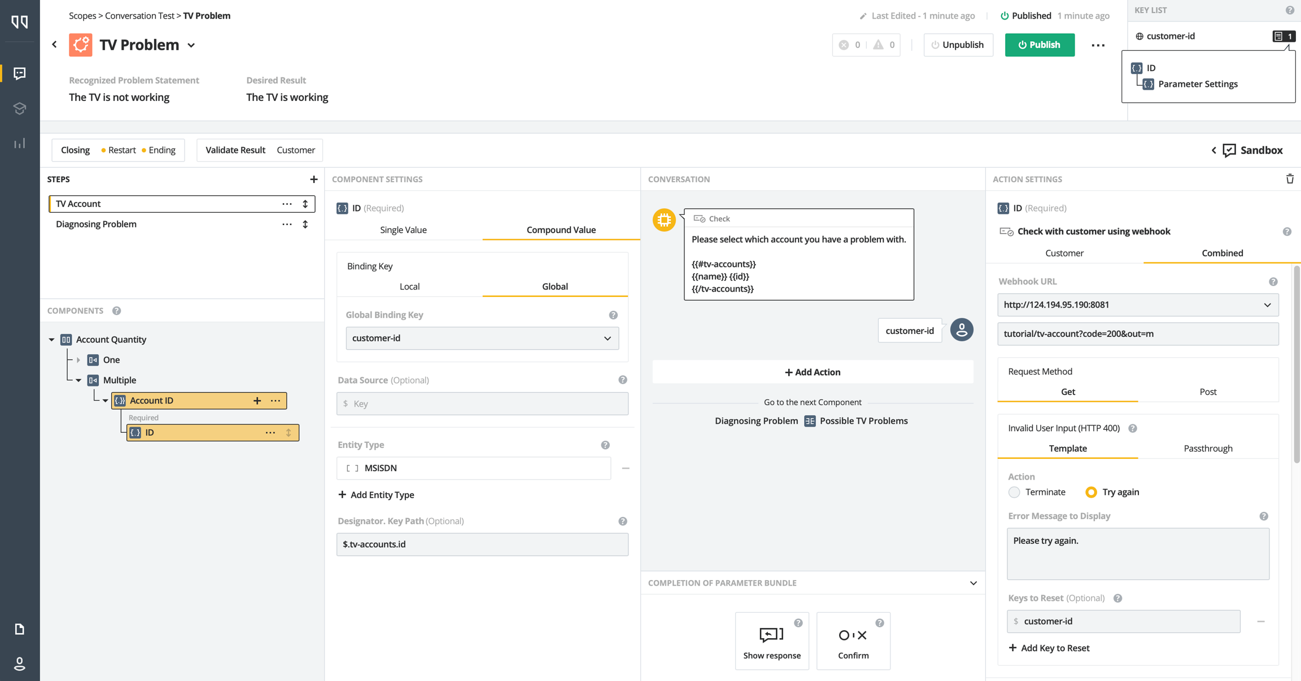Select the Try again radio option
Screen dimensions: 1301x681
(1091, 492)
